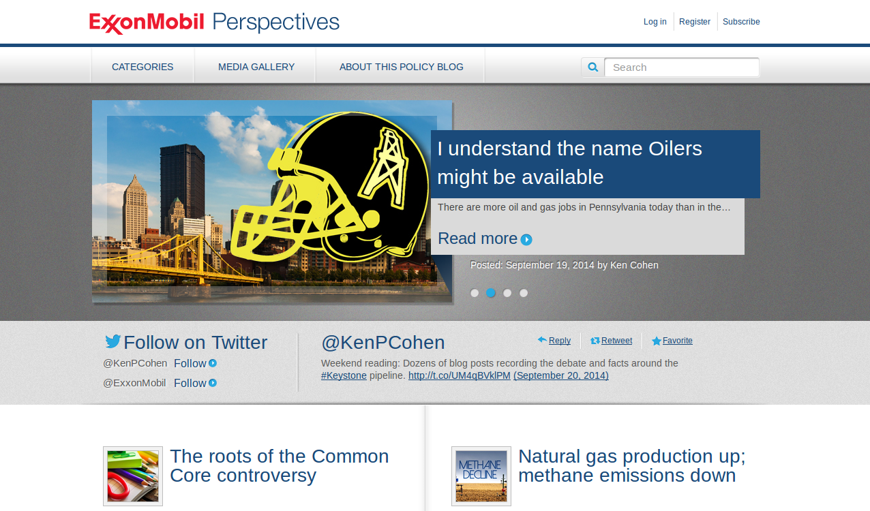Select the first slideshow dot
The height and width of the screenshot is (511, 870).
click(x=475, y=293)
